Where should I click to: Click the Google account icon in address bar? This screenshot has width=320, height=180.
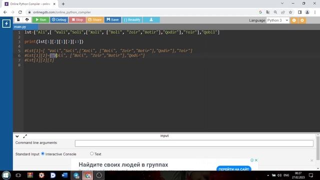pos(260,12)
